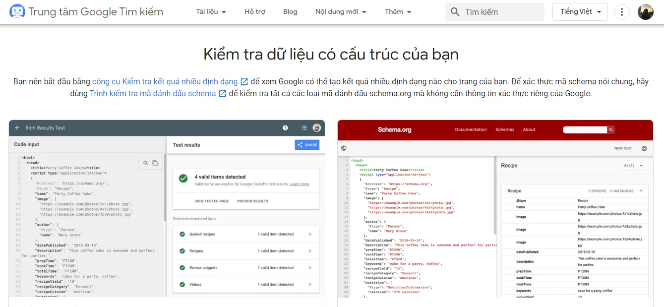Click the copy code icon in Code input
This screenshot has width=664, height=307.
pos(155,163)
